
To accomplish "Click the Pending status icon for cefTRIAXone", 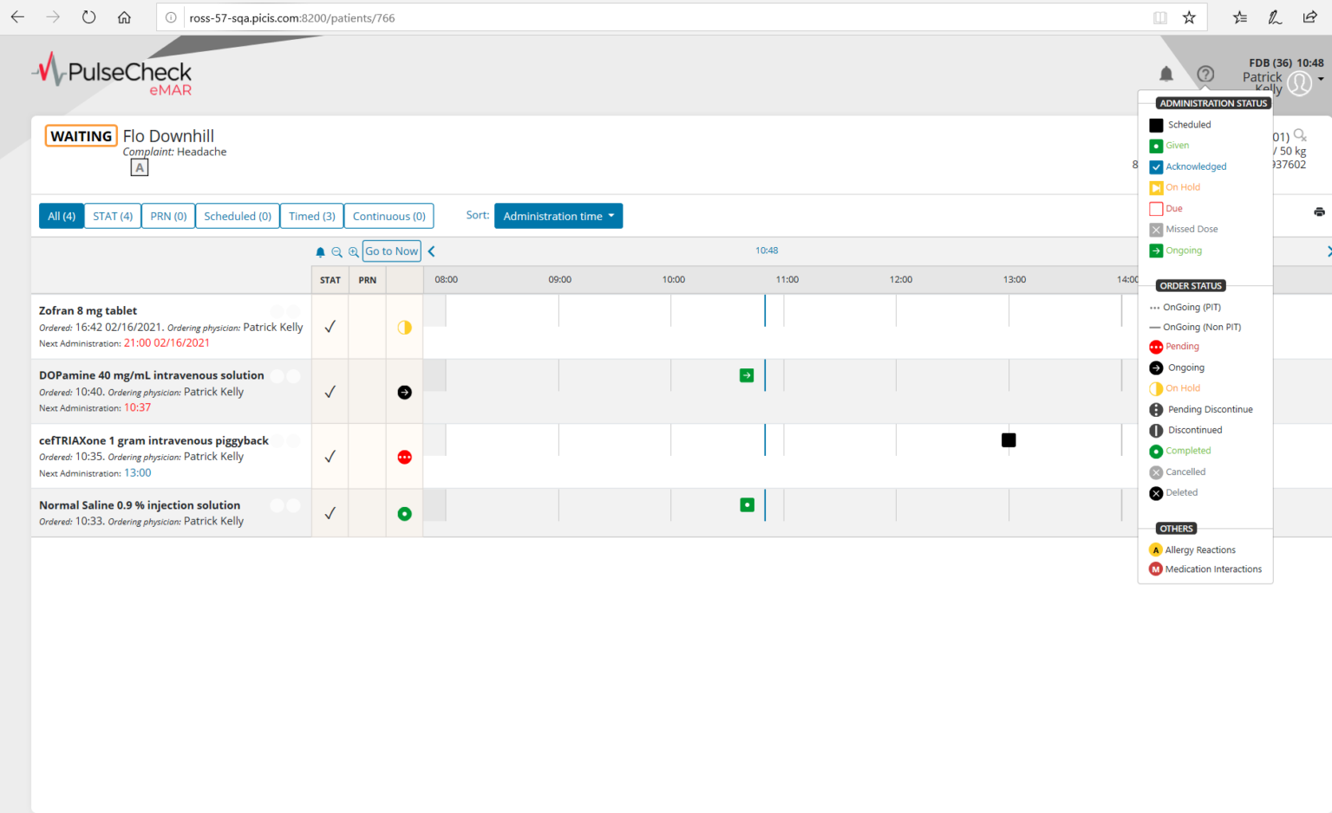I will coord(403,457).
